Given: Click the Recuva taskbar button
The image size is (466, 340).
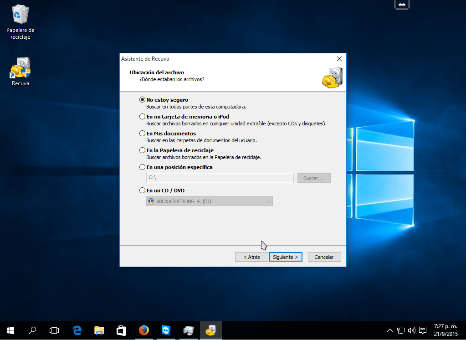Looking at the screenshot, I should point(211,330).
